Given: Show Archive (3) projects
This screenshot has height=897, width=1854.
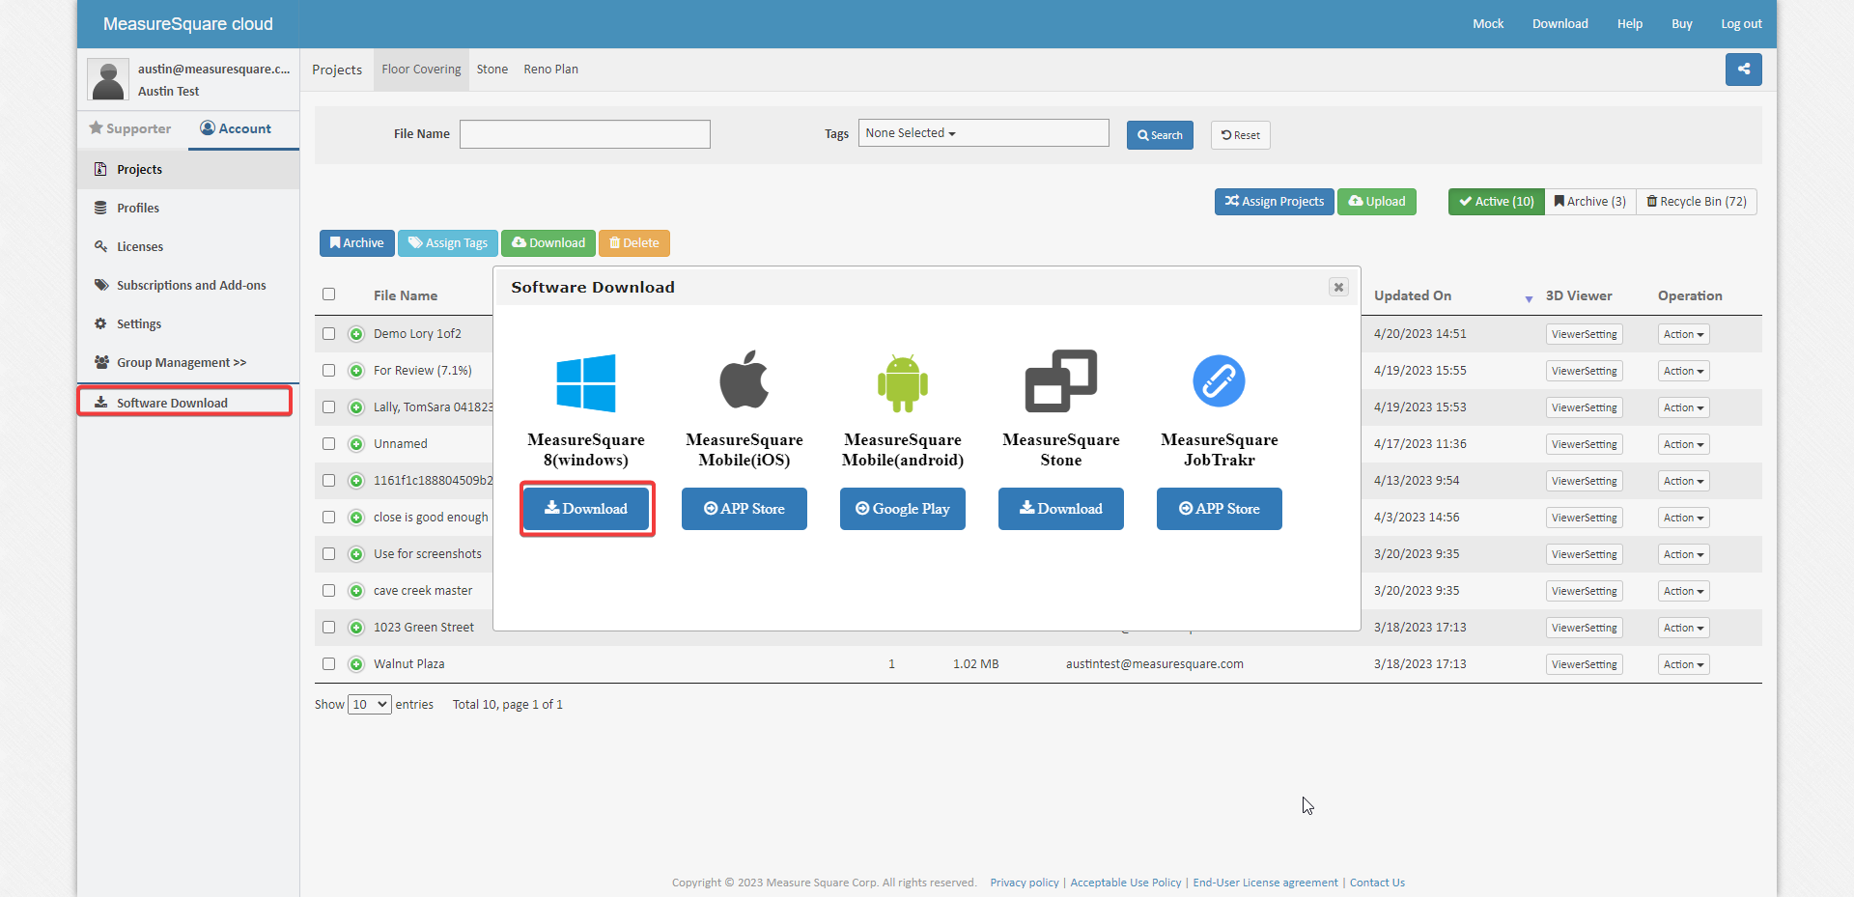Looking at the screenshot, I should coord(1590,202).
